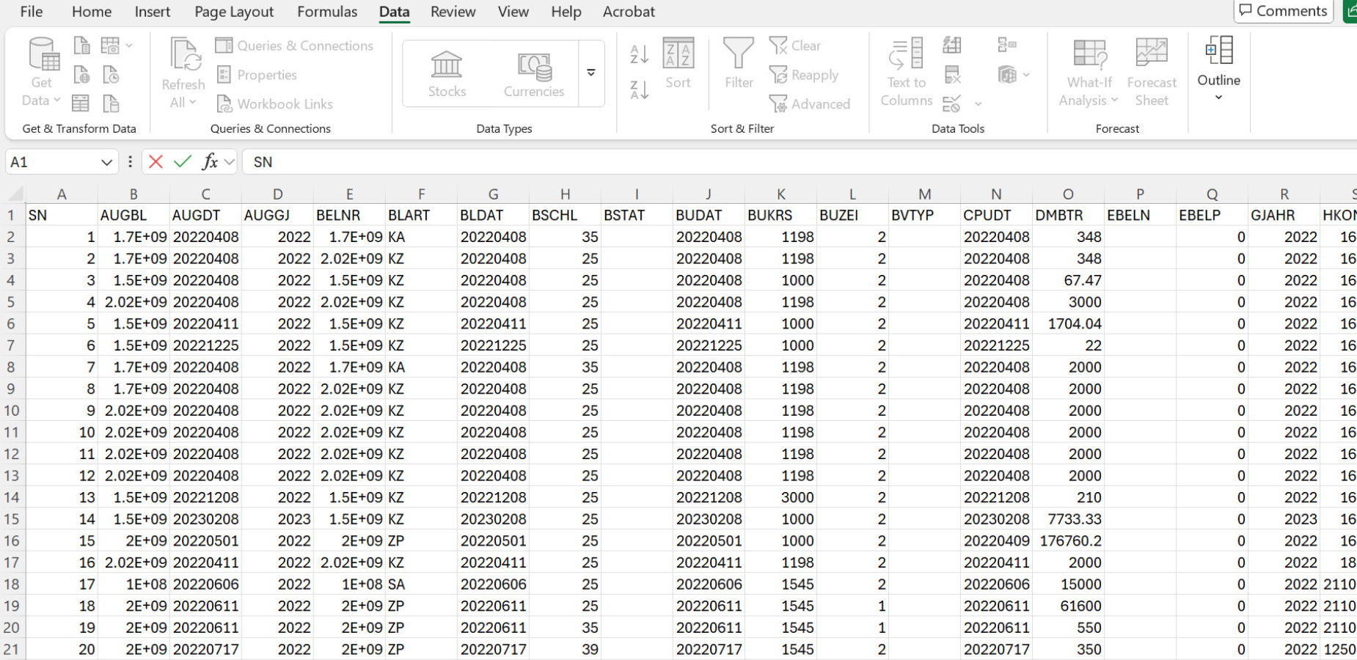1357x660 pixels.
Task: Create a Forecast Sheet
Action: pyautogui.click(x=1152, y=72)
